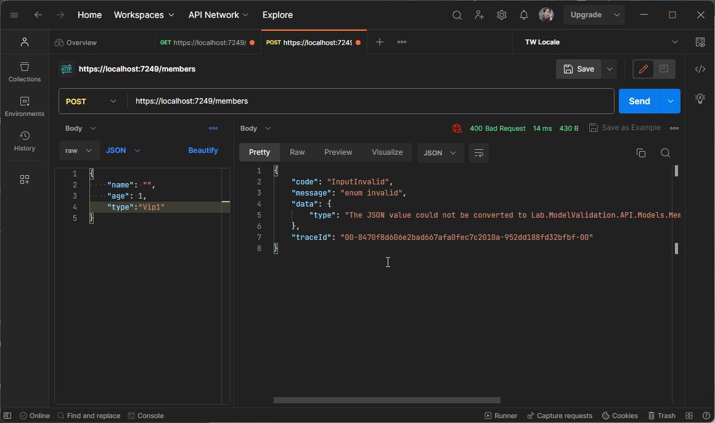Open the response options ellipsis
This screenshot has width=715, height=423.
click(x=674, y=128)
